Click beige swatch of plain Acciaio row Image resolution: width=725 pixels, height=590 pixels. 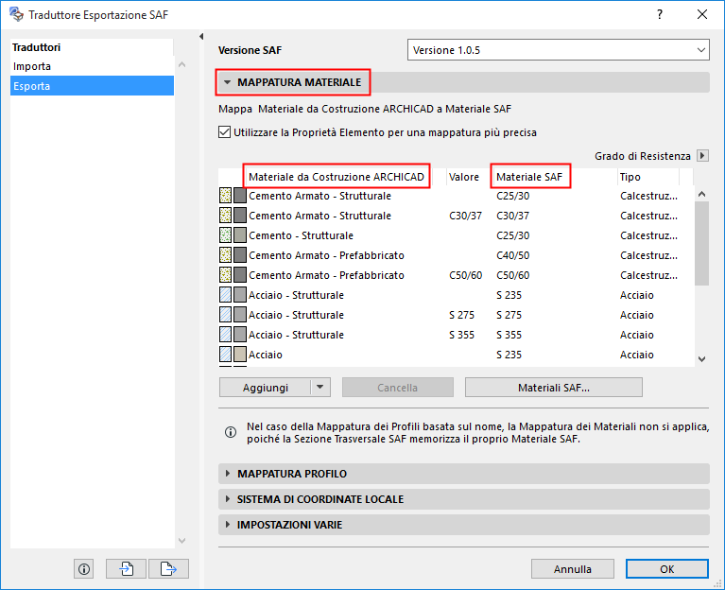point(239,355)
